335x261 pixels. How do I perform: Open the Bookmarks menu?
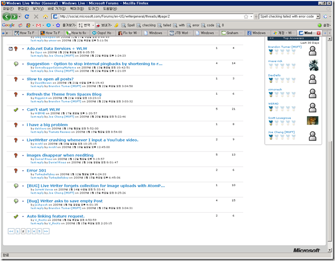(77, 9)
